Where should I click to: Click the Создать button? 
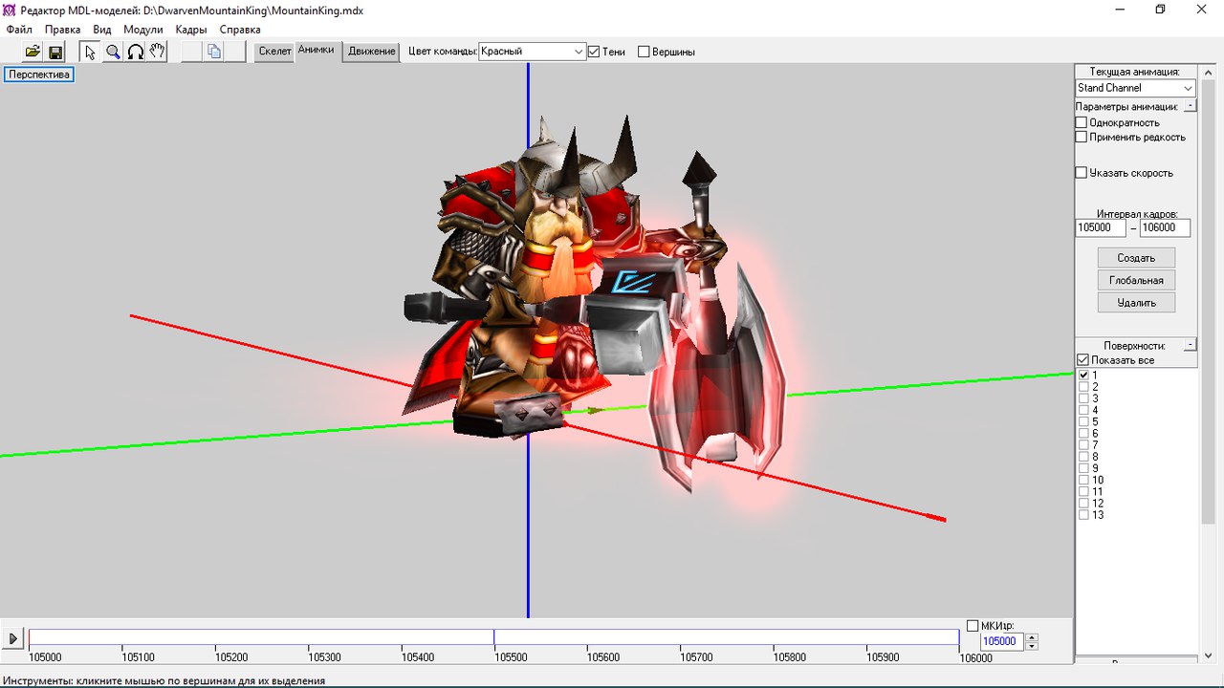coord(1136,258)
